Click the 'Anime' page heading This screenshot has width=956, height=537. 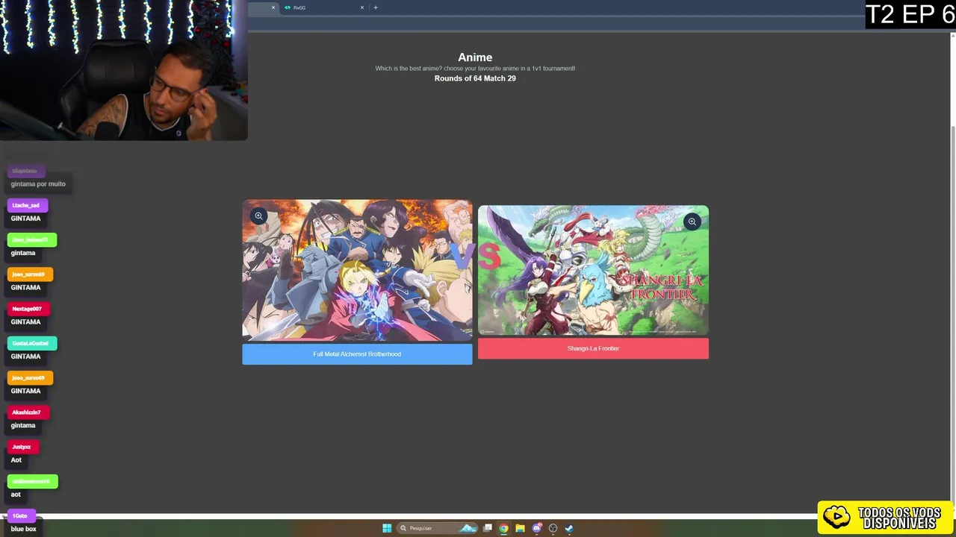[475, 57]
